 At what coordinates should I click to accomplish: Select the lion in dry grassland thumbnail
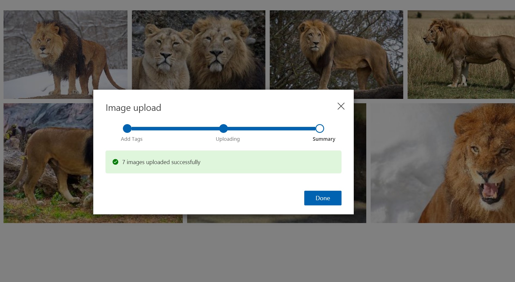coord(461,54)
